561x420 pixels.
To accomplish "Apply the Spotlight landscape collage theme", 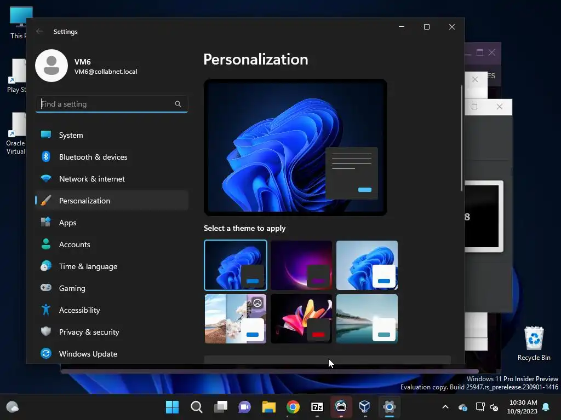I will pyautogui.click(x=236, y=319).
